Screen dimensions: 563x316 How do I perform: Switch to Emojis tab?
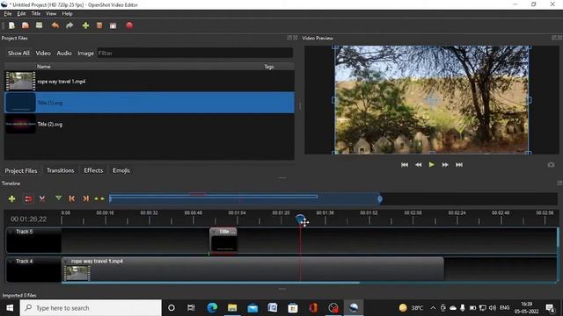pyautogui.click(x=121, y=170)
